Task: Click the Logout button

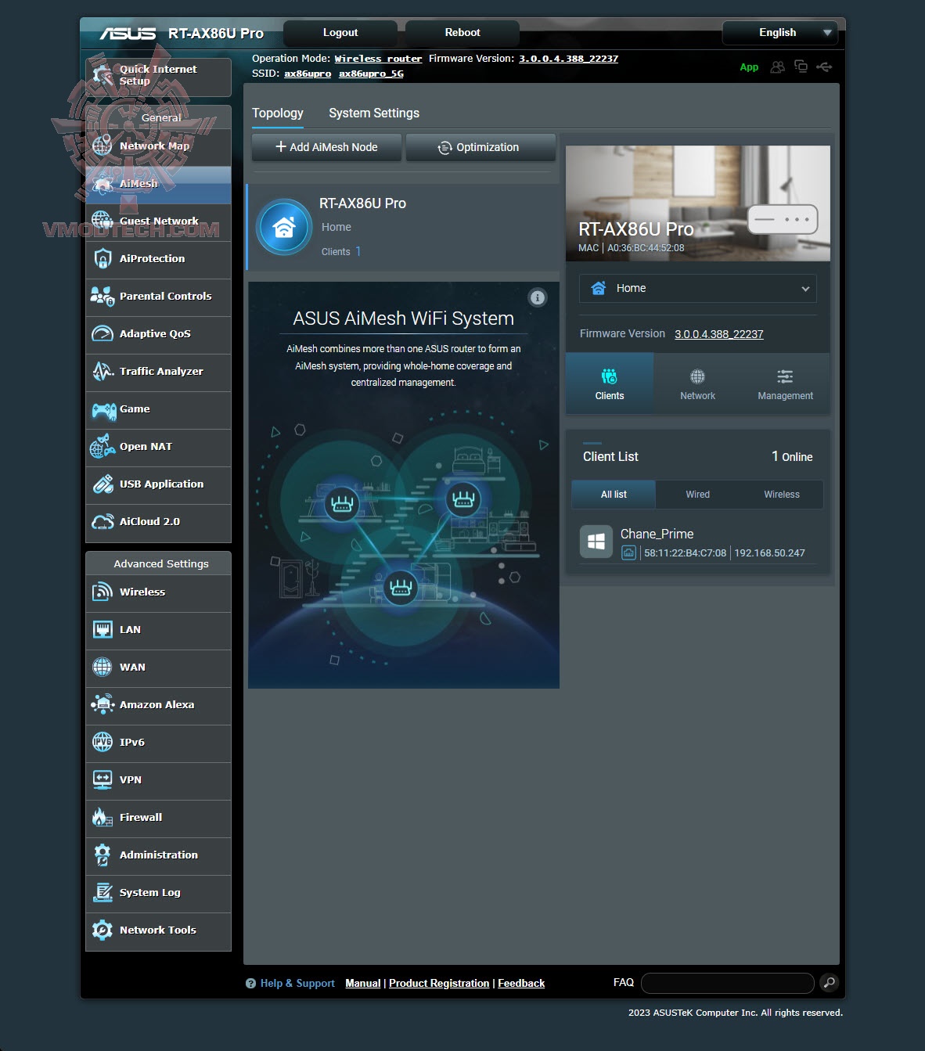Action: pos(340,33)
